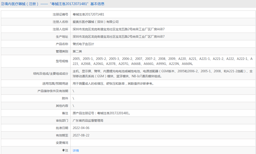Click the expiry date 2027-08-22
Screen dimensions: 256x154
point(81,135)
